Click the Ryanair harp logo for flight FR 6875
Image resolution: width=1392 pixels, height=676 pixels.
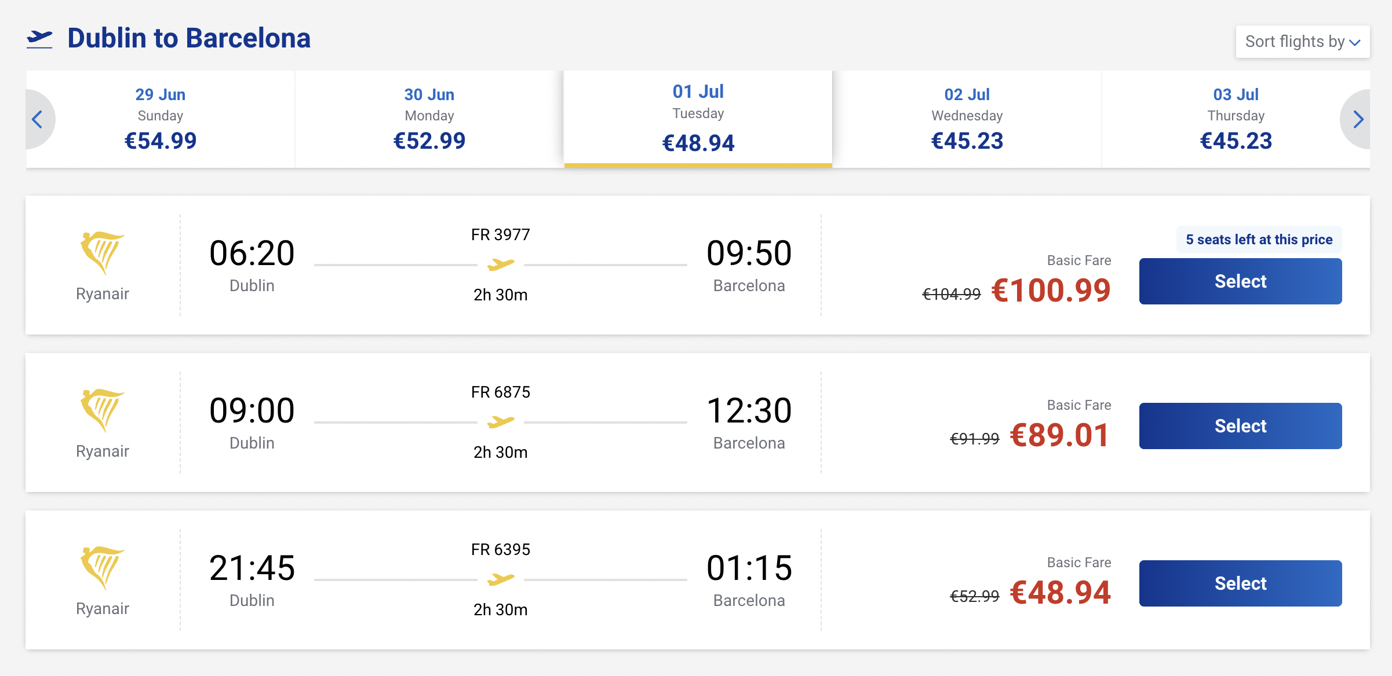tap(102, 410)
